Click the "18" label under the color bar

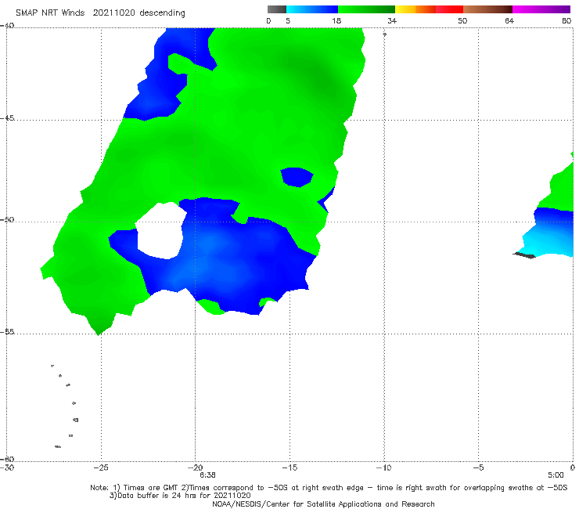pyautogui.click(x=336, y=21)
